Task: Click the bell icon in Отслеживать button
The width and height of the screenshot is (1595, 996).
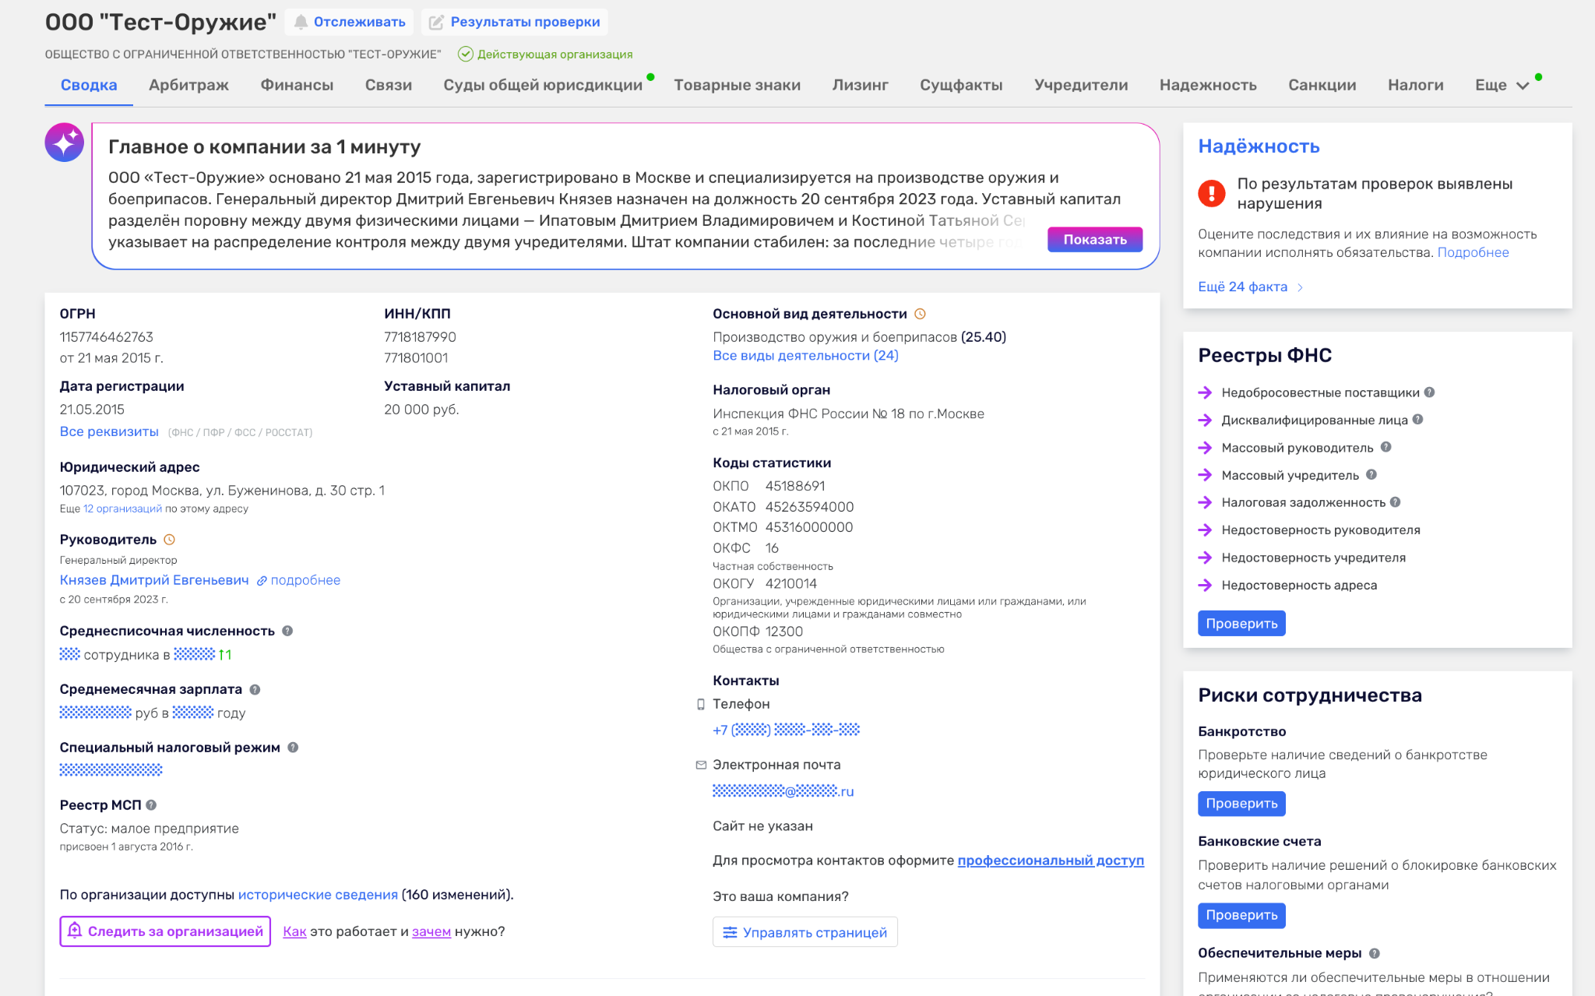Action: [x=301, y=22]
